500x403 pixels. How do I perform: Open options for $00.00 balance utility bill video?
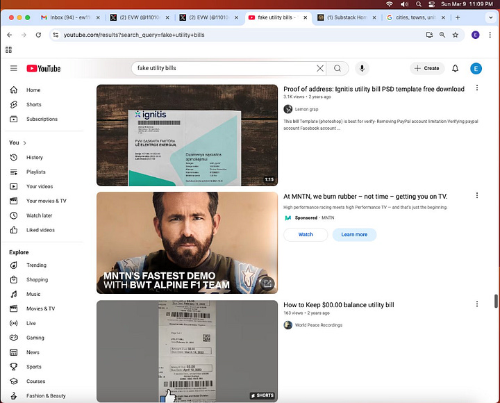(x=476, y=304)
